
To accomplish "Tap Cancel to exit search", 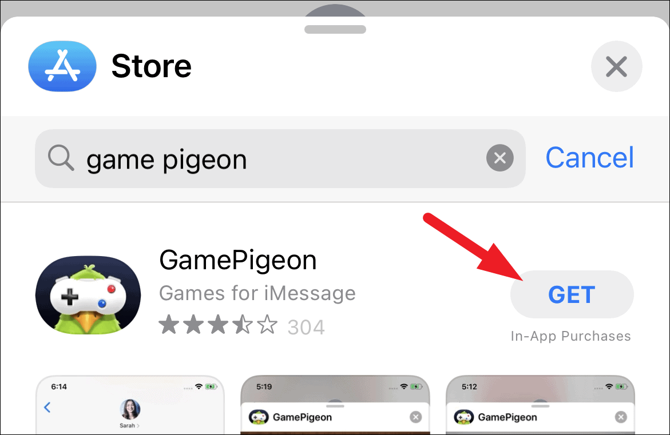I will [x=590, y=158].
